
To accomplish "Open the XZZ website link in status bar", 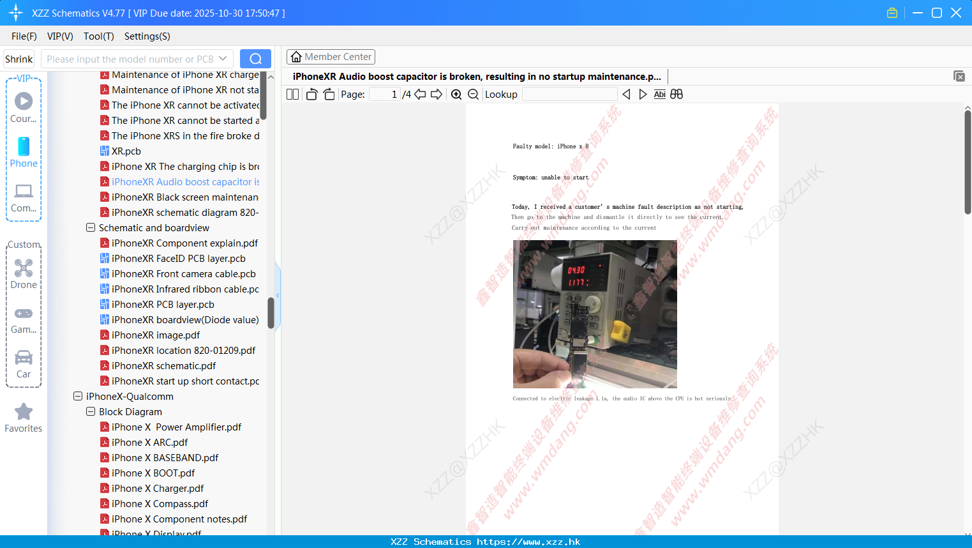I will (x=528, y=542).
